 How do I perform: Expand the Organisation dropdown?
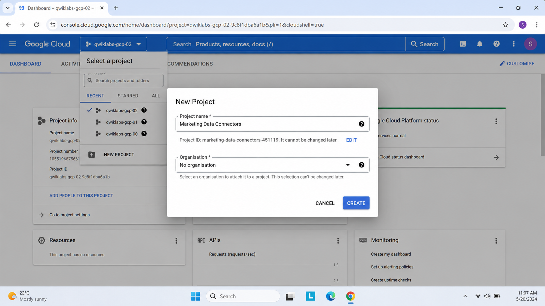[348, 165]
